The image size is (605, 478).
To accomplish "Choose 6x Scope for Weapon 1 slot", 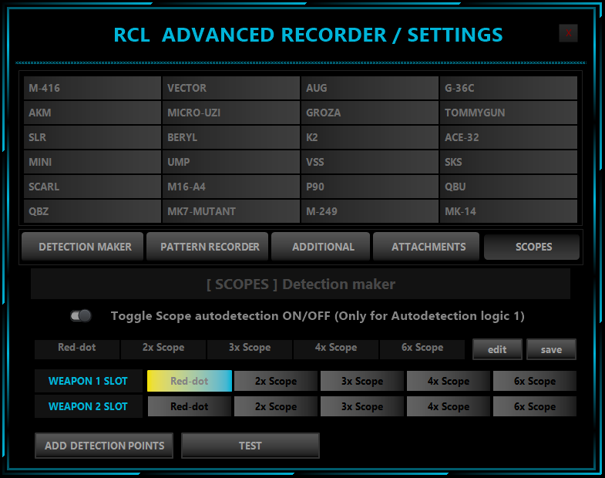I will tap(535, 381).
